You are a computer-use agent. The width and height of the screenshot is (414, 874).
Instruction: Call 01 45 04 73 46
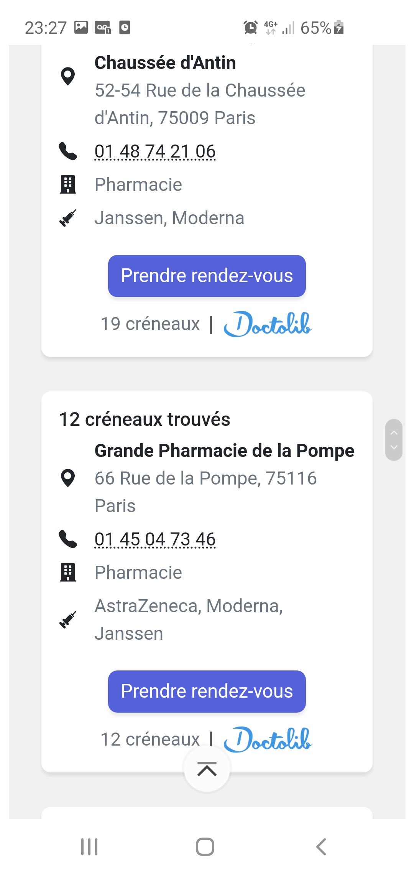point(155,539)
